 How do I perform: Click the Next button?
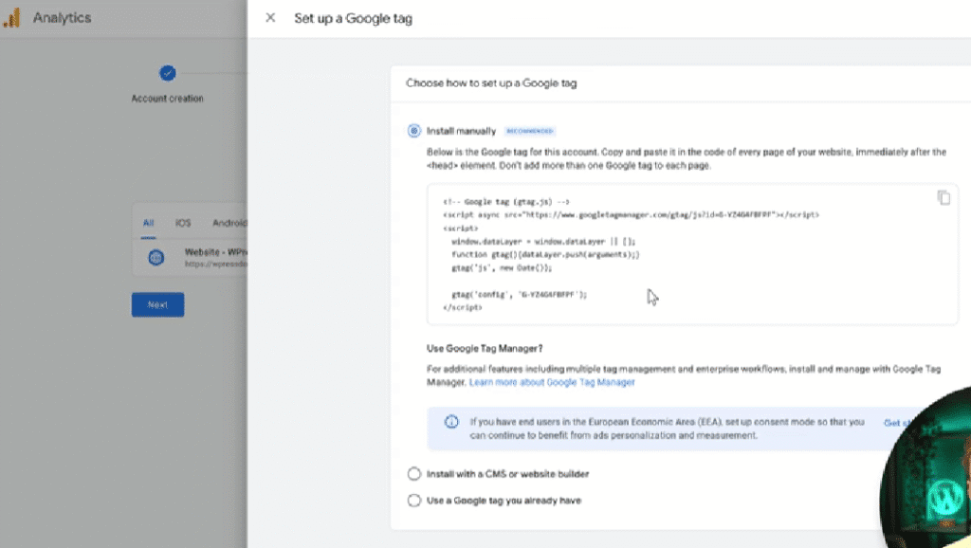157,304
